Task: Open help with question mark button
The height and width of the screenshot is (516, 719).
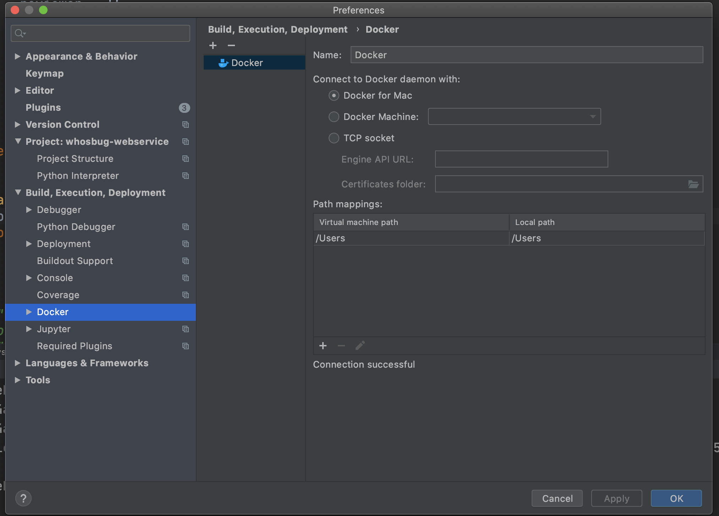Action: 23,498
